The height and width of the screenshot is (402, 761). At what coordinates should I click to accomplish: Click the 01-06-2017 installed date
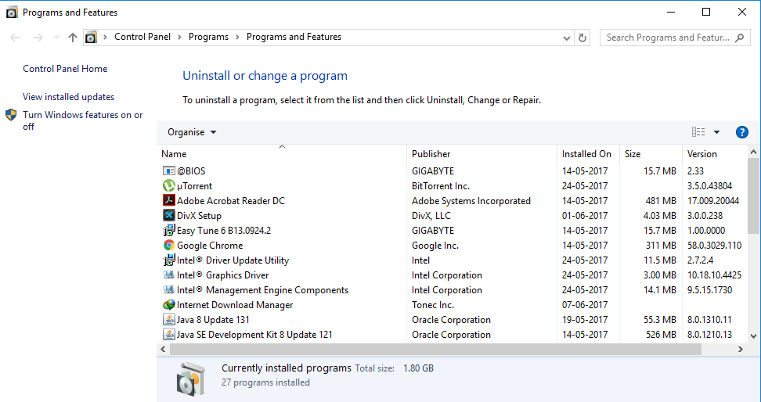coord(585,216)
